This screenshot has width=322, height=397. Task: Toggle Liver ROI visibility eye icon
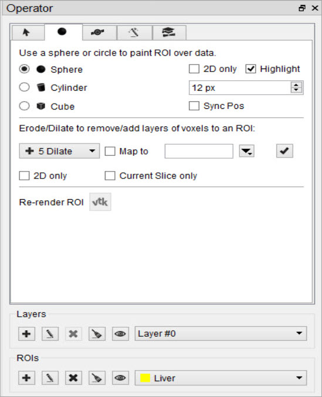pyautogui.click(x=120, y=378)
